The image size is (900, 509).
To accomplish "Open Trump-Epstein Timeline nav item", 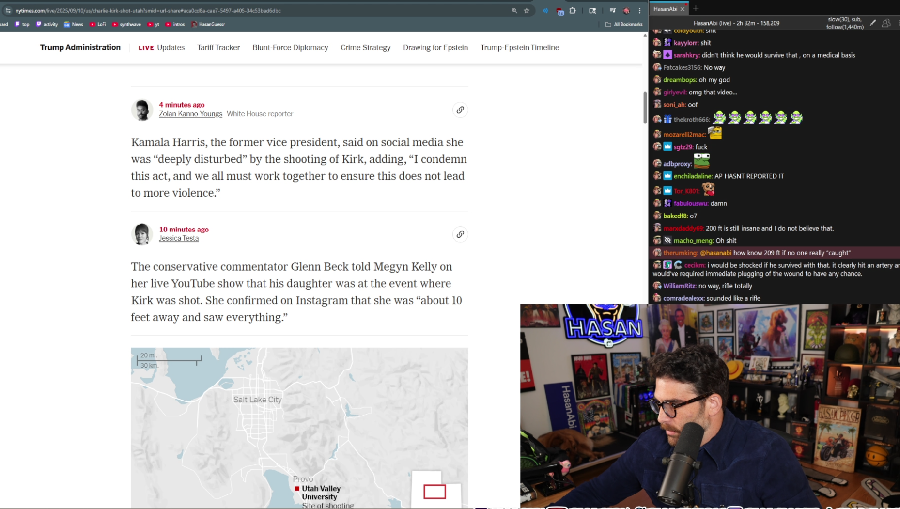I will click(x=520, y=47).
